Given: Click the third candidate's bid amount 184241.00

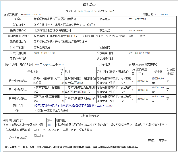Looking at the screenshot, I should [158, 97].
